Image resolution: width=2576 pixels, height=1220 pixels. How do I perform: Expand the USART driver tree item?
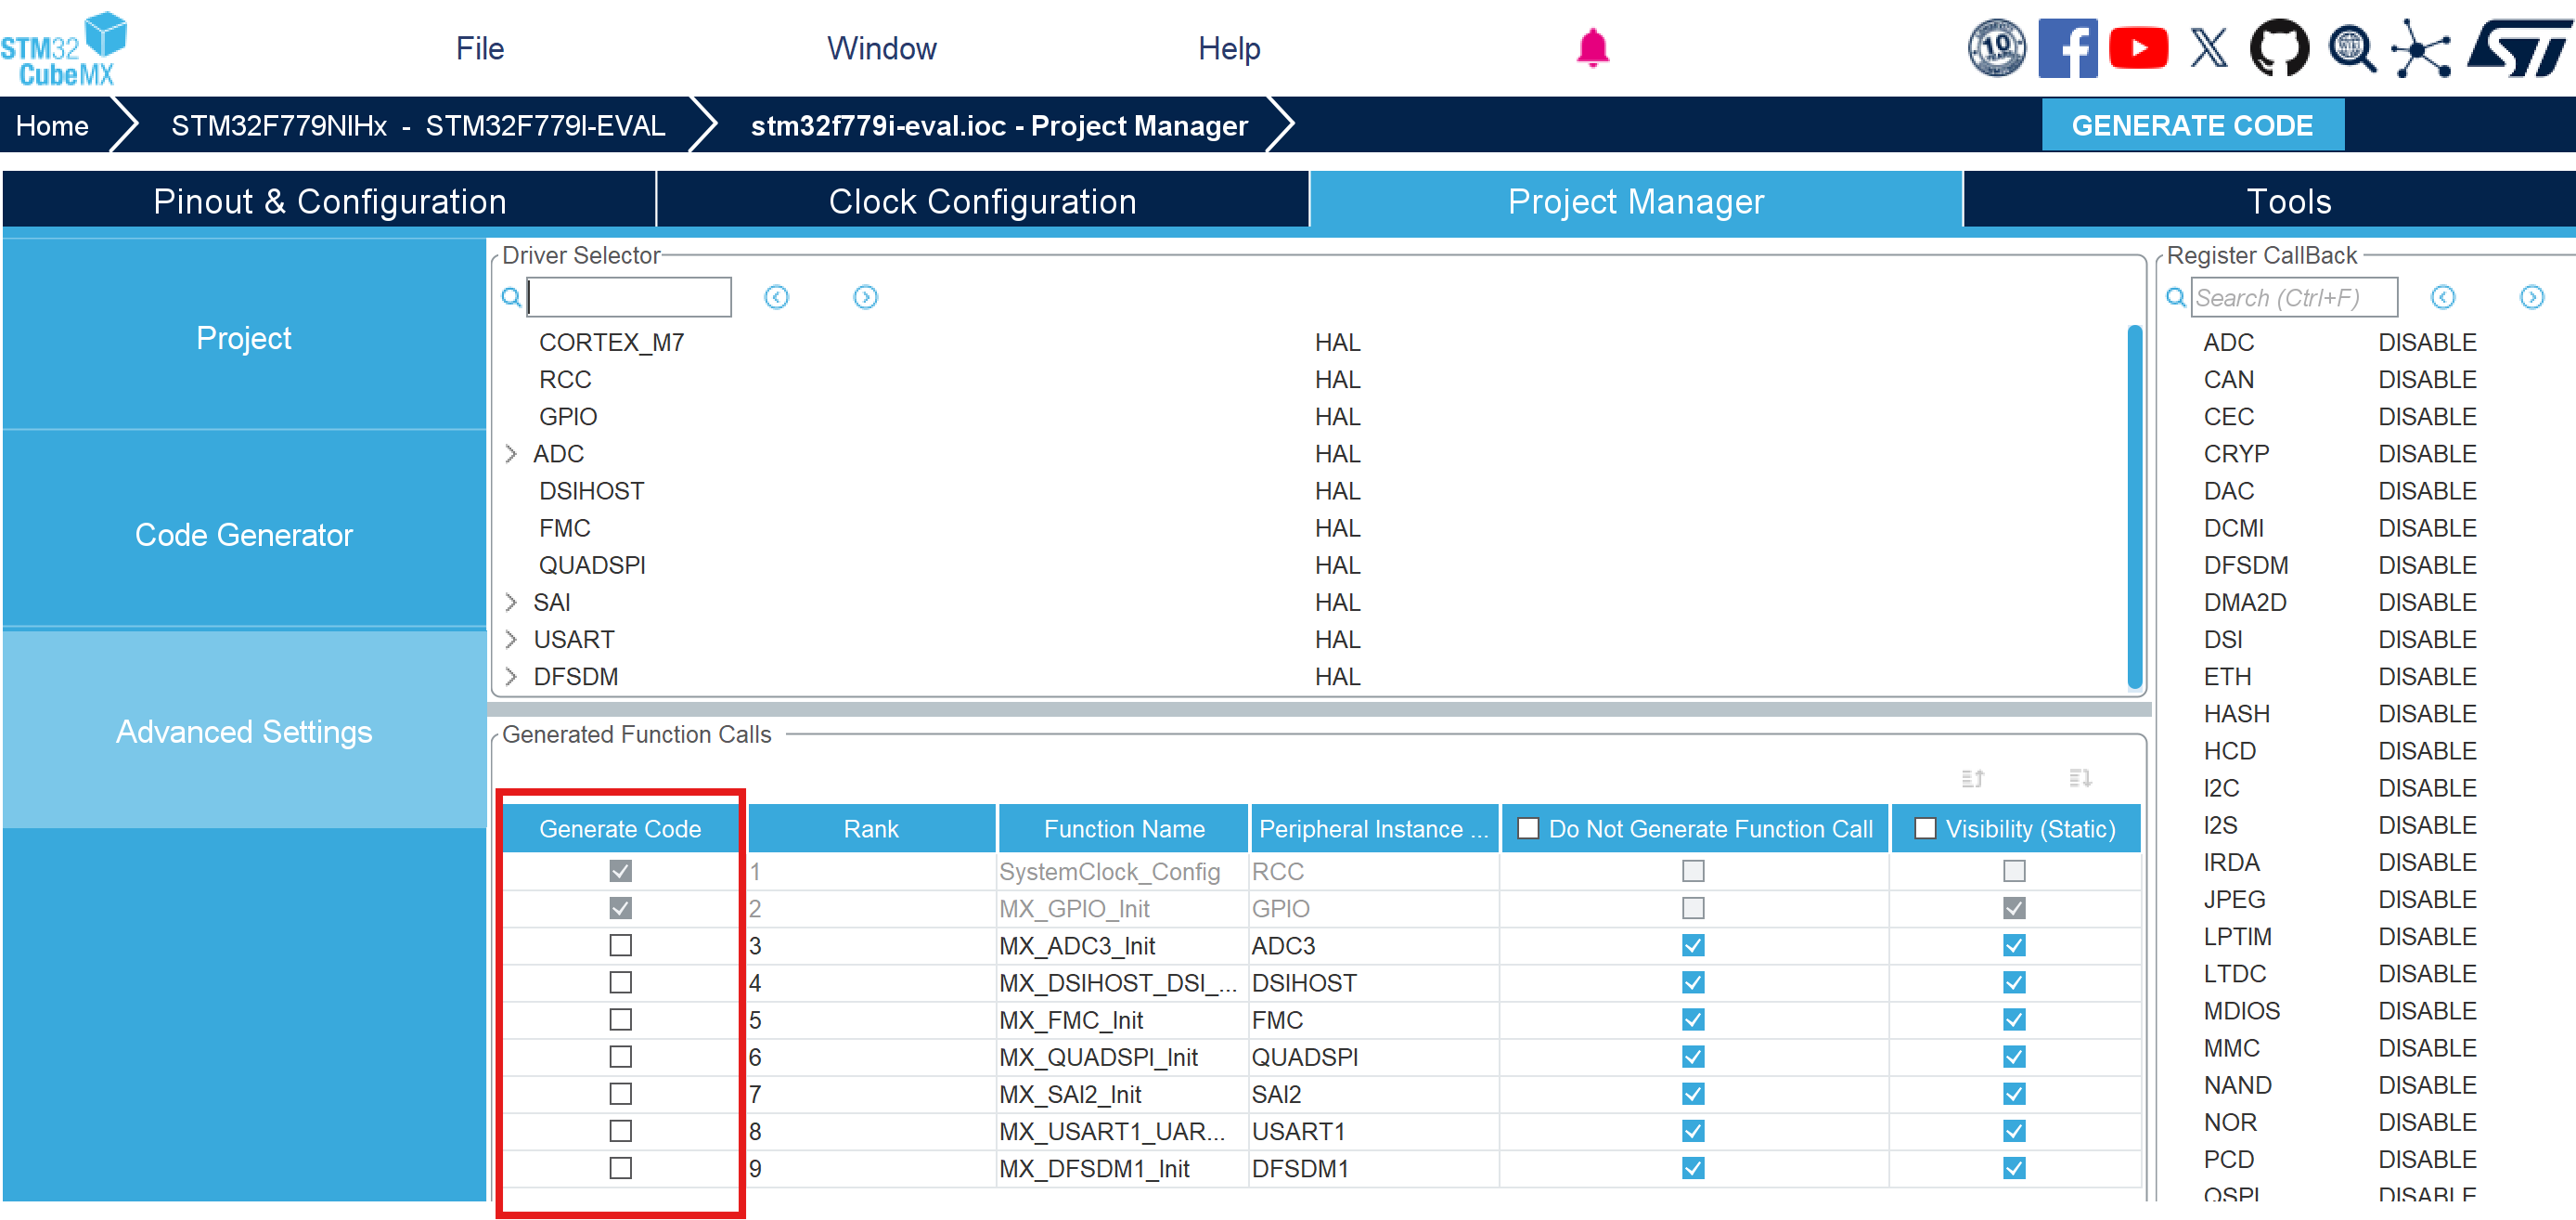pyautogui.click(x=511, y=639)
